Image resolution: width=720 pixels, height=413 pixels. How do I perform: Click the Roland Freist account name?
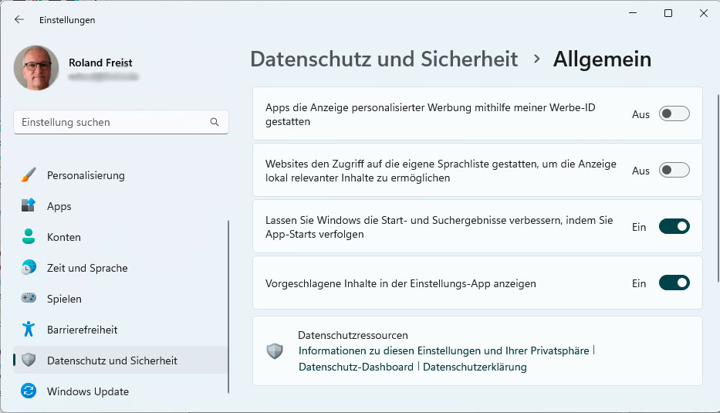coord(100,63)
